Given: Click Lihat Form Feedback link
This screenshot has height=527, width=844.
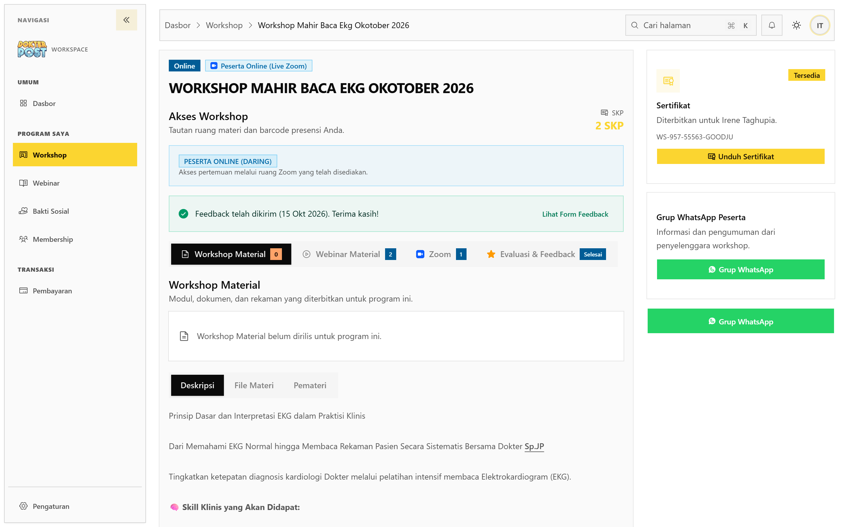Looking at the screenshot, I should [575, 214].
